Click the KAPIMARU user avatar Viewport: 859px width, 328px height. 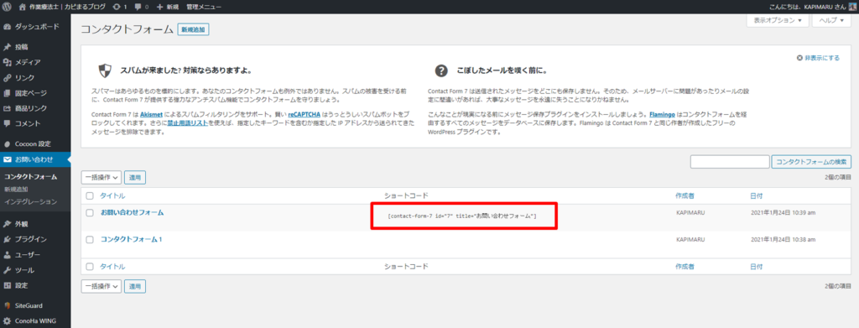(x=852, y=7)
